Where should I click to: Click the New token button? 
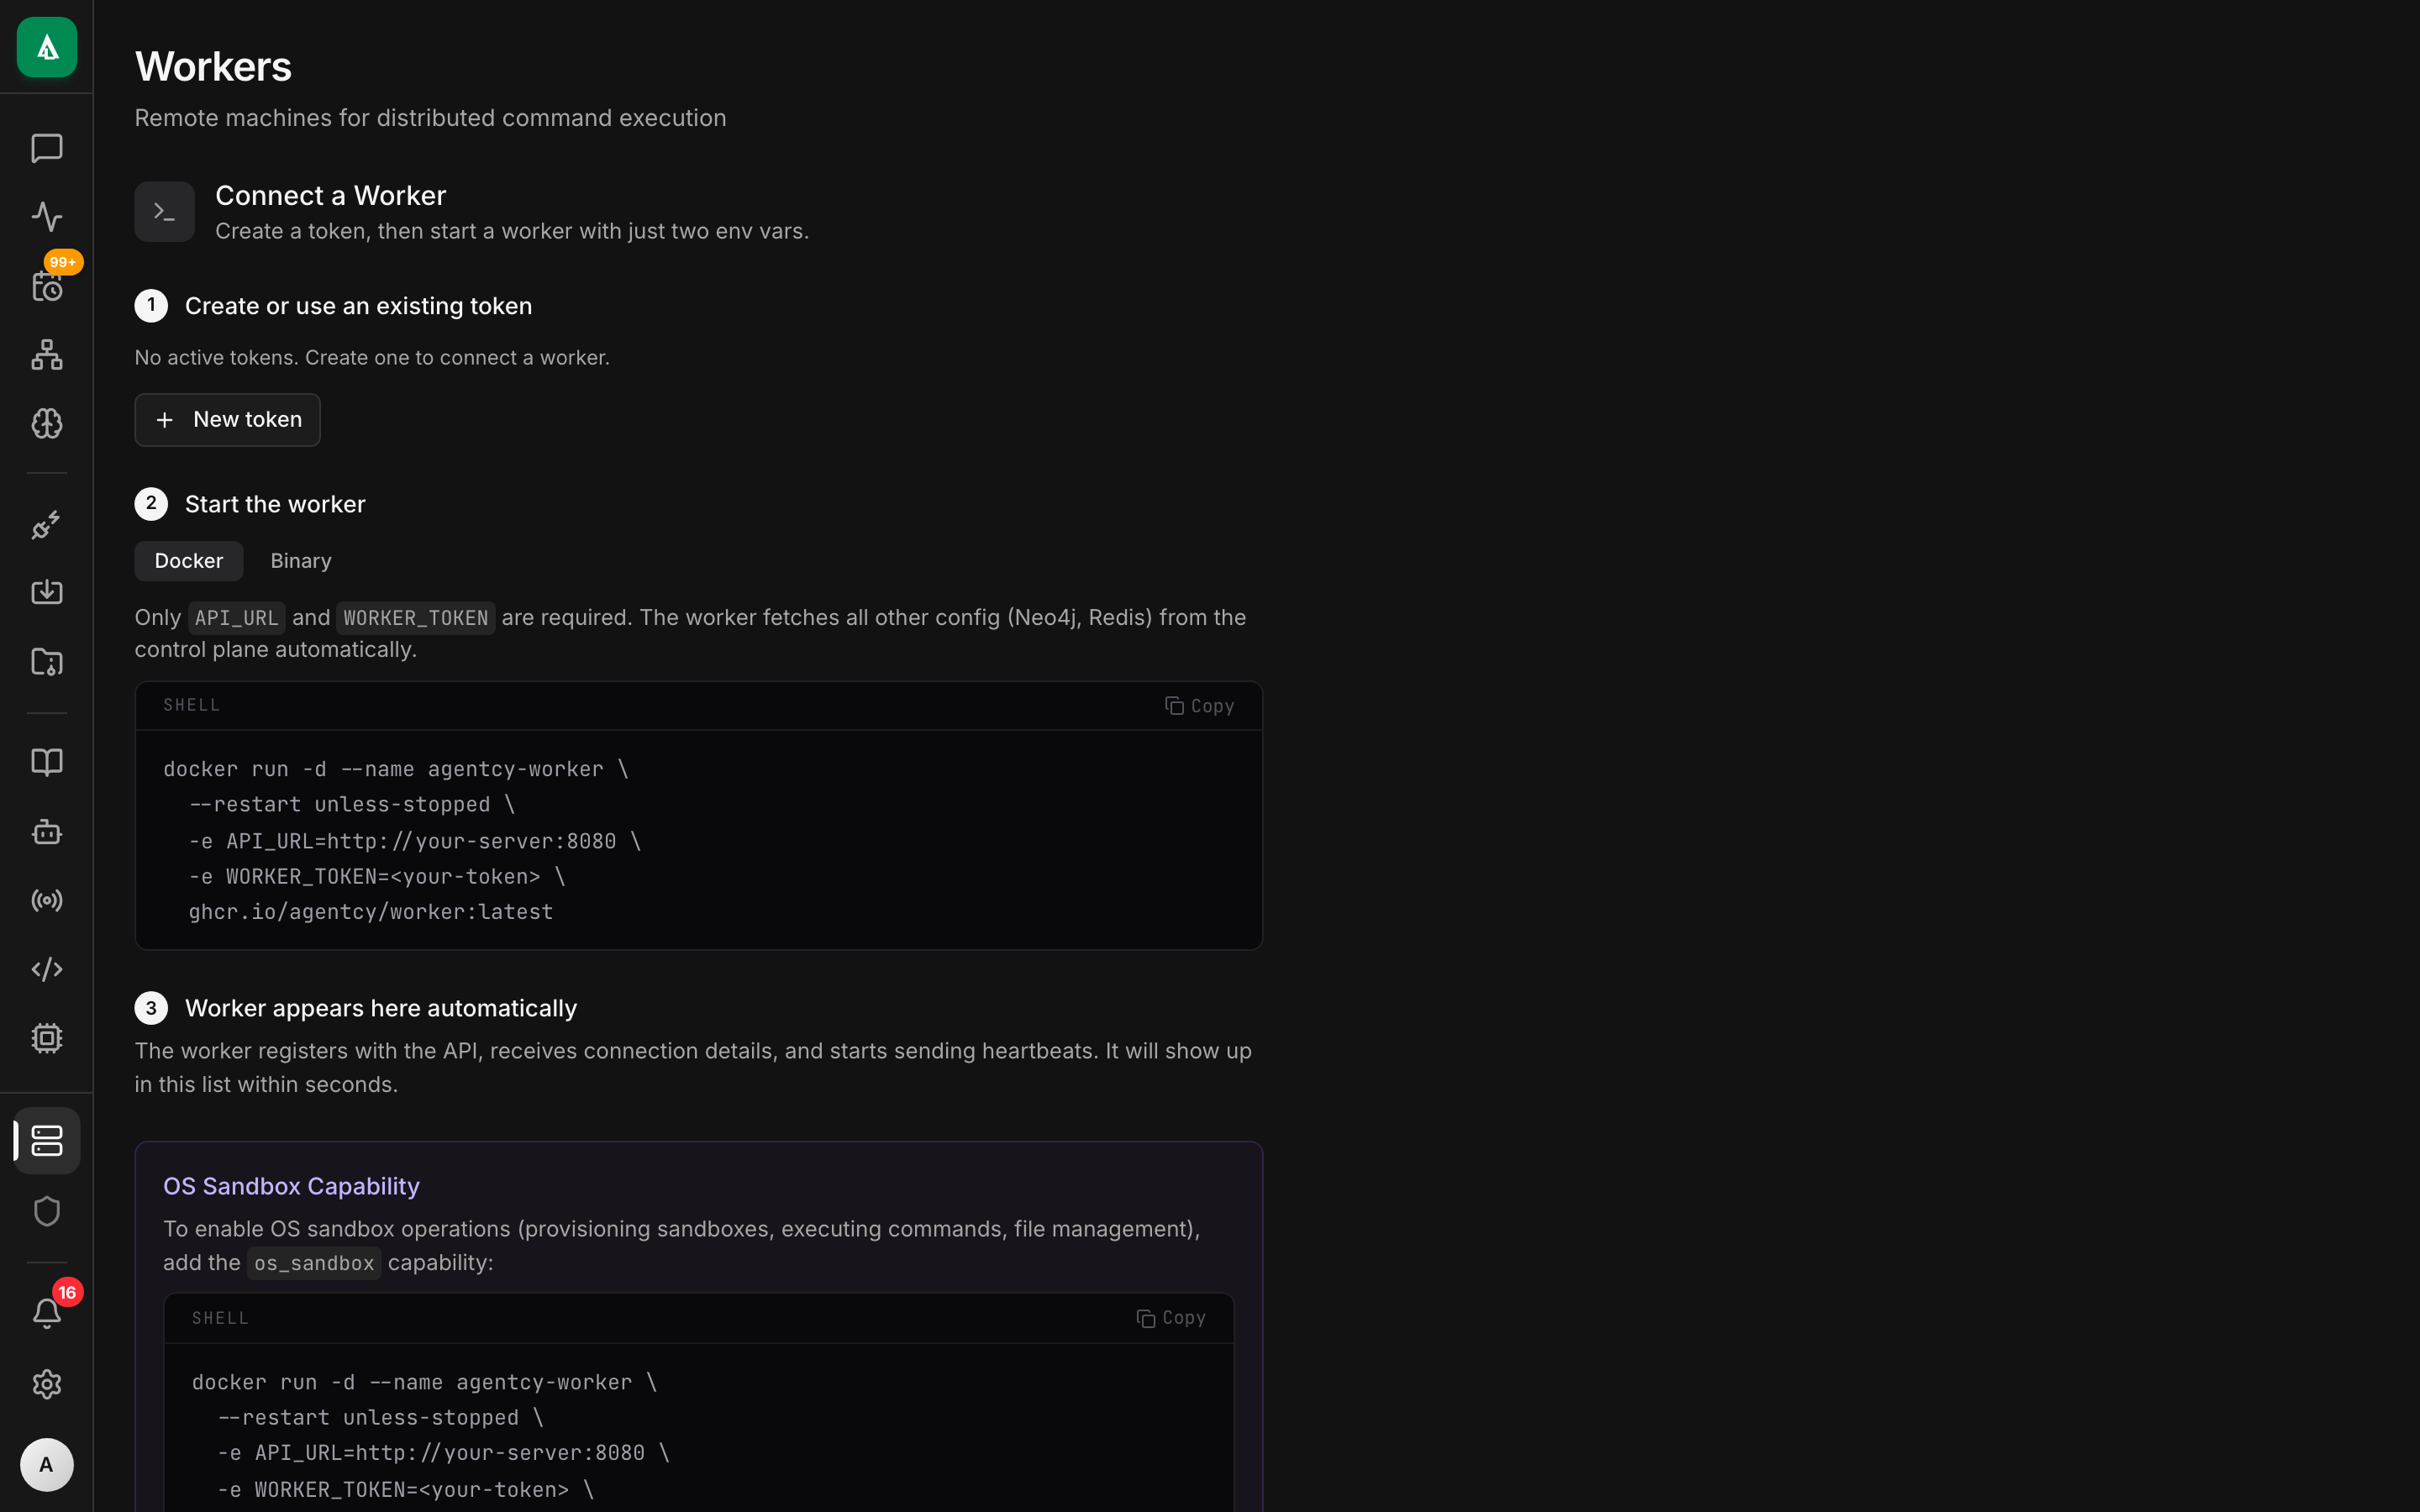(x=227, y=419)
